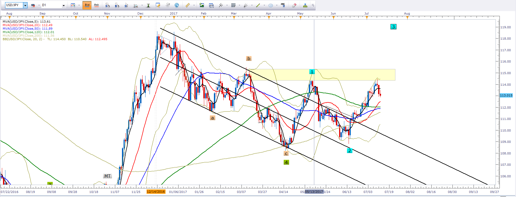Toggle Bid price display
Screen dimensions: 516x197
tap(87, 5)
